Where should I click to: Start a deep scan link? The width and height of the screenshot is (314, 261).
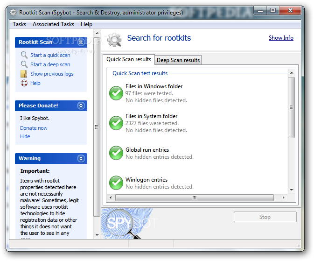50,64
